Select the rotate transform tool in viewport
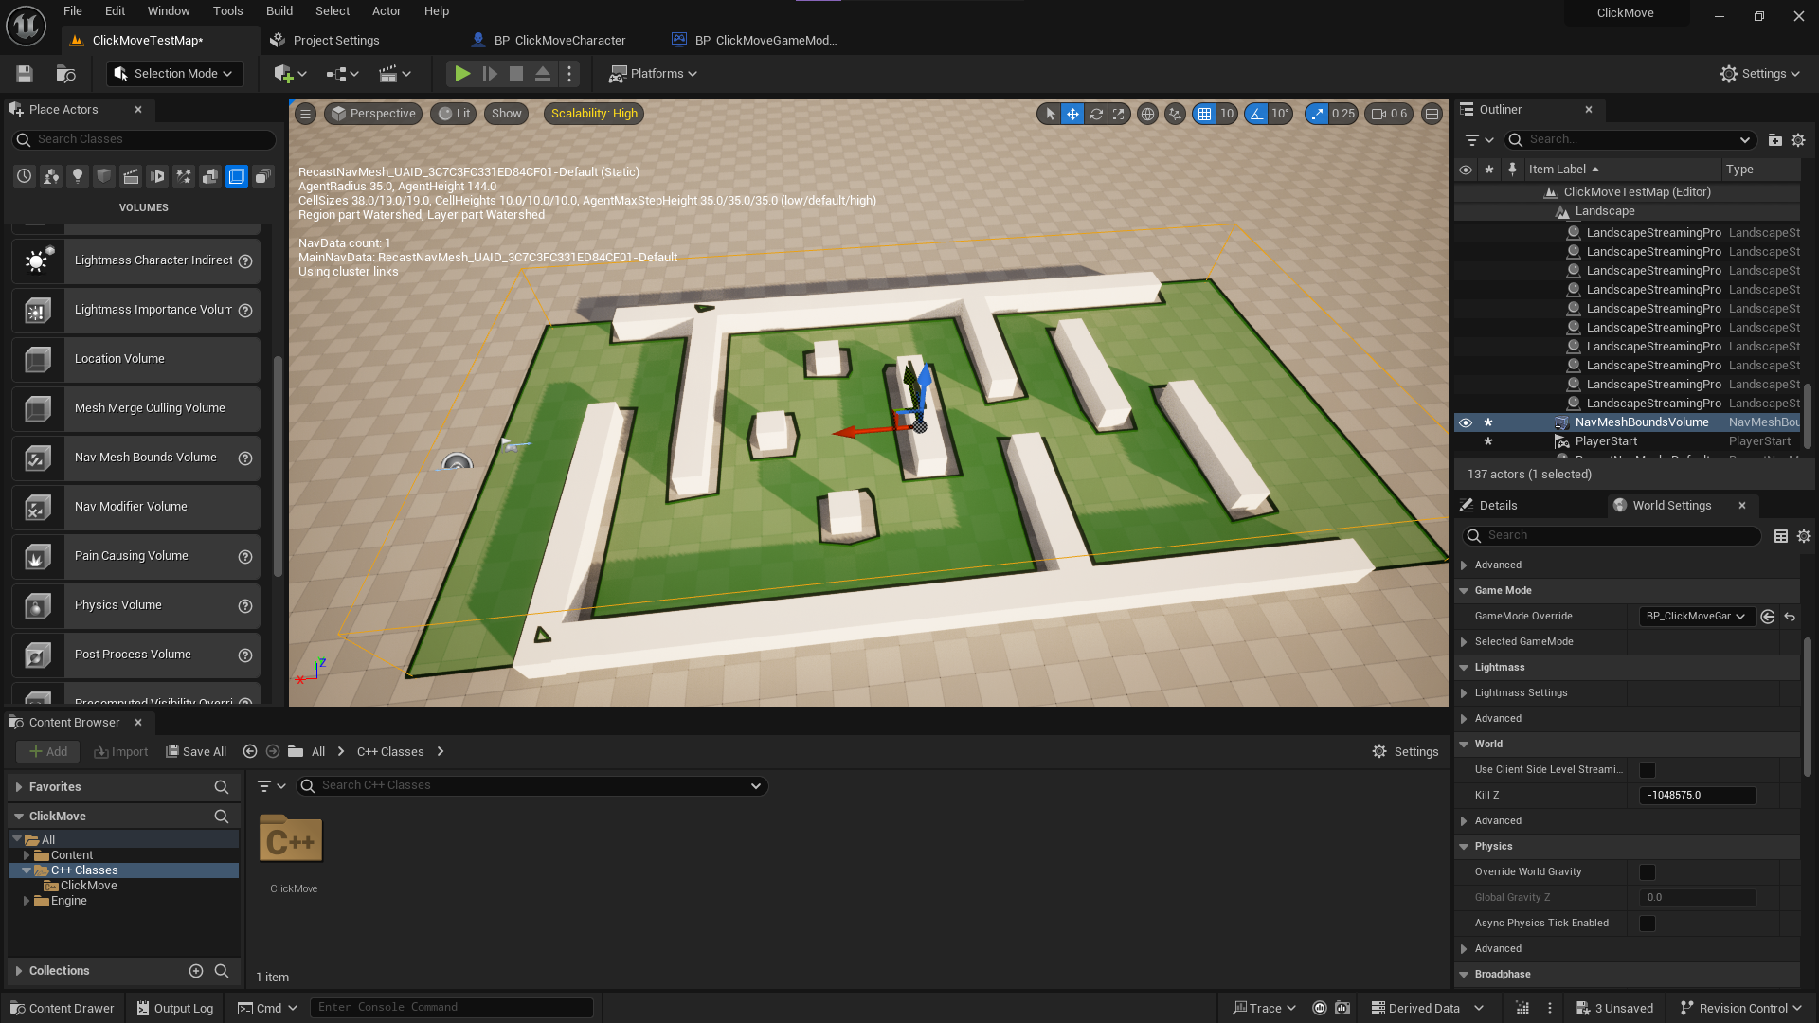Viewport: 1819px width, 1023px height. (1096, 114)
